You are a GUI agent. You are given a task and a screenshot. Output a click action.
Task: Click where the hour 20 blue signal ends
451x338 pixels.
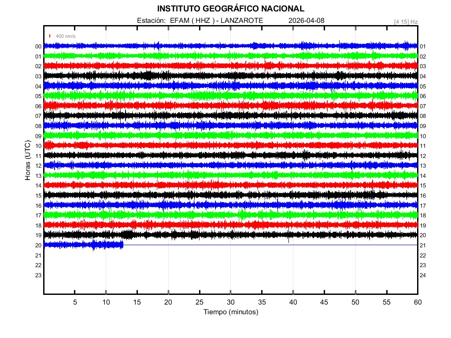[x=123, y=245]
